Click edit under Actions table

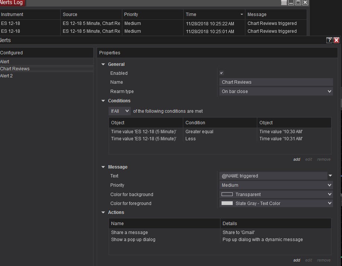click(x=309, y=260)
